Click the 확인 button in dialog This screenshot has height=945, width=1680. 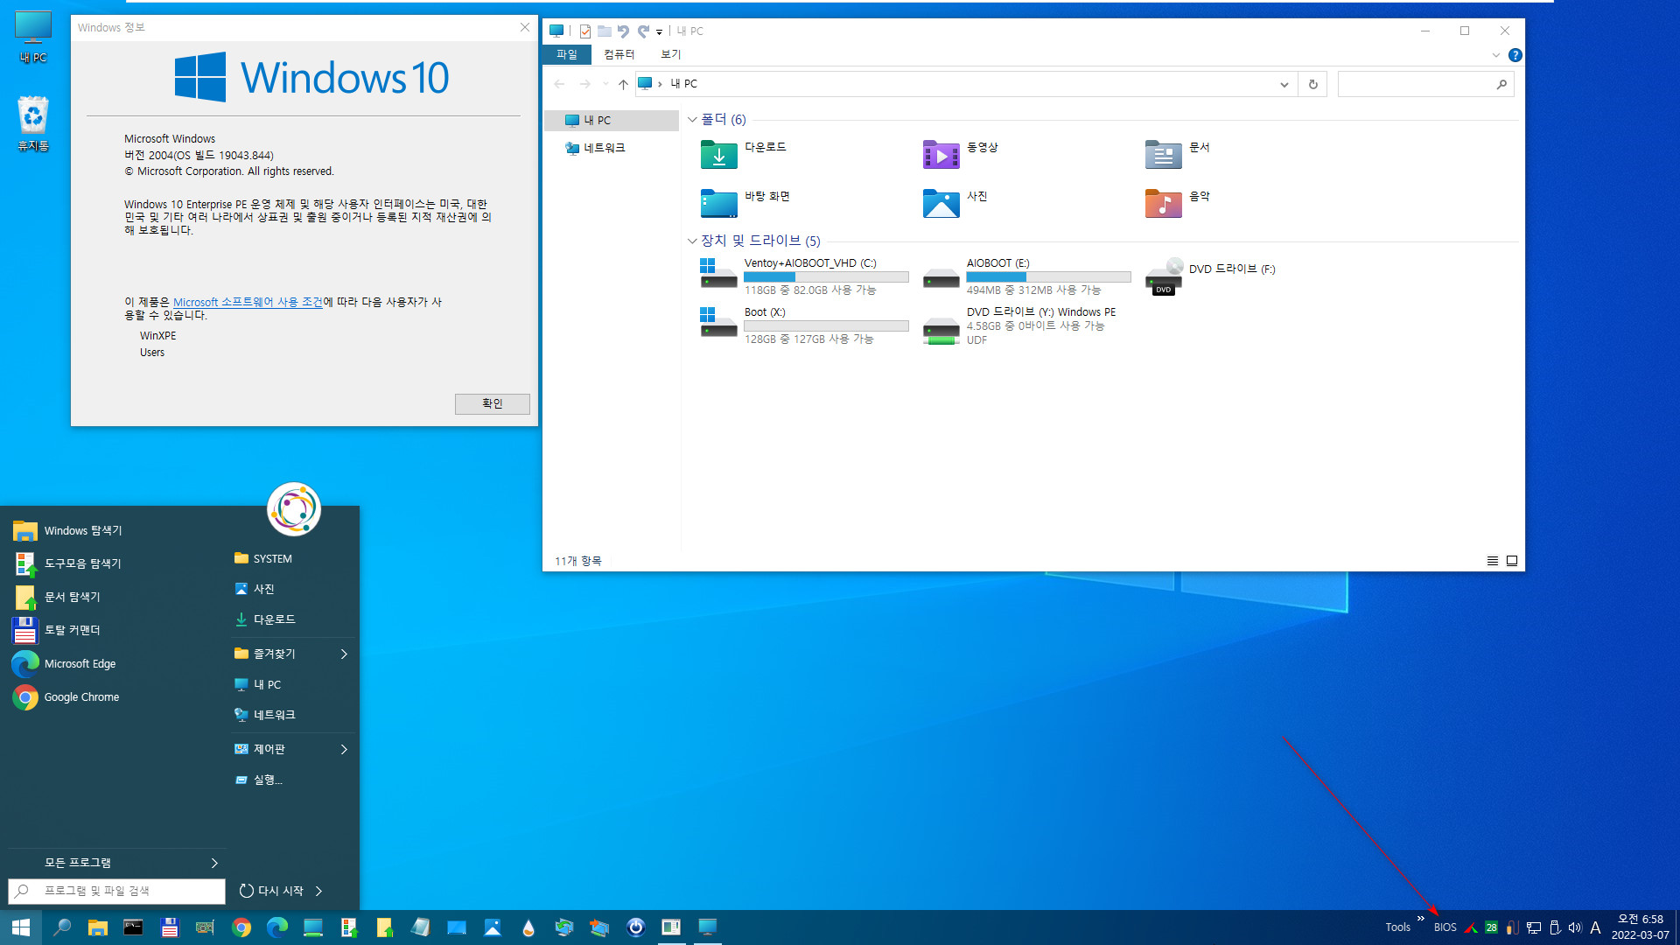point(490,402)
